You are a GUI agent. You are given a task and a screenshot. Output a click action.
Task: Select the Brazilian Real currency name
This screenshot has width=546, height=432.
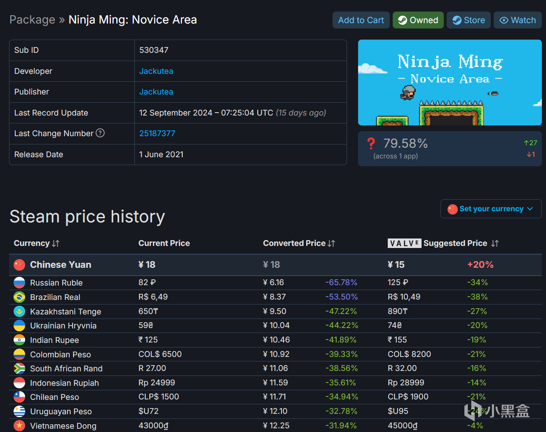[55, 297]
